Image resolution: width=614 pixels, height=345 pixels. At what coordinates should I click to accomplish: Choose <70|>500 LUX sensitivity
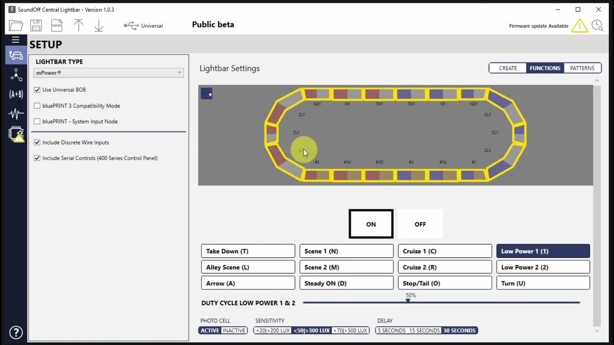tap(350, 330)
